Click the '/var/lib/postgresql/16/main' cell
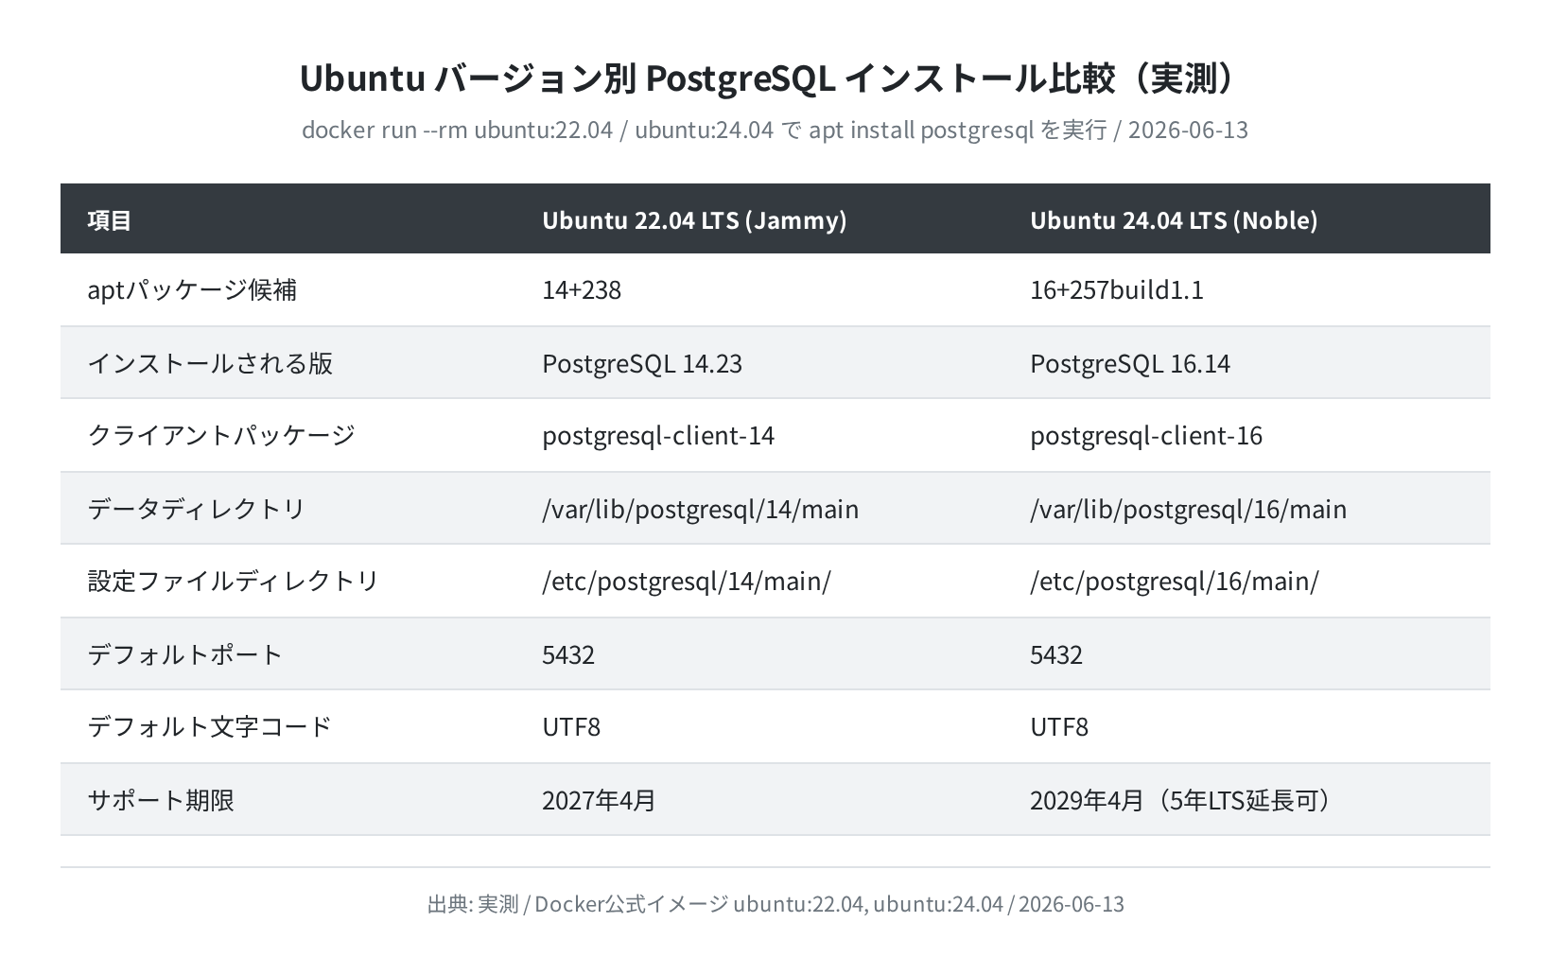Screen dimensions: 1551x957 pos(1189,509)
